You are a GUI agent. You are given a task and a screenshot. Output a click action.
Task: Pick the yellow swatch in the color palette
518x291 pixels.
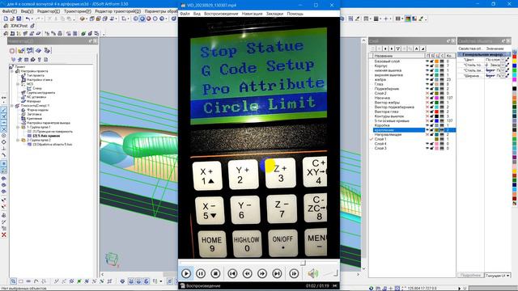(x=515, y=61)
